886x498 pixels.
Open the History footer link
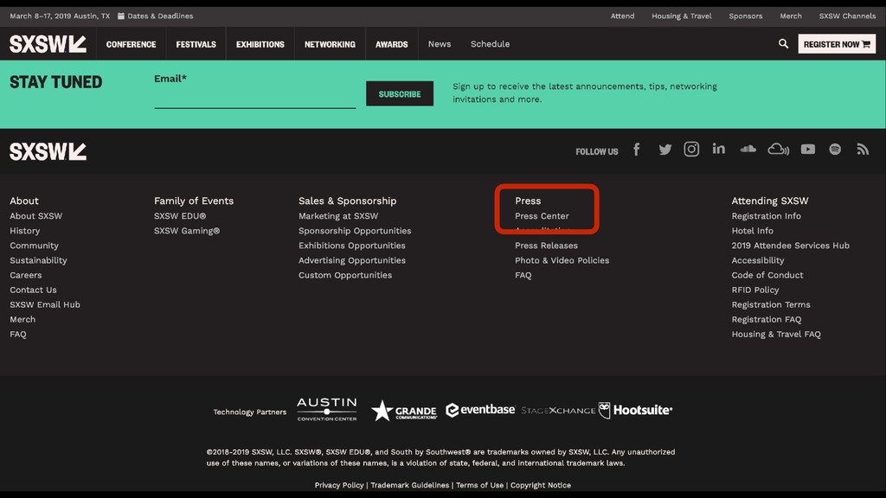tap(25, 230)
